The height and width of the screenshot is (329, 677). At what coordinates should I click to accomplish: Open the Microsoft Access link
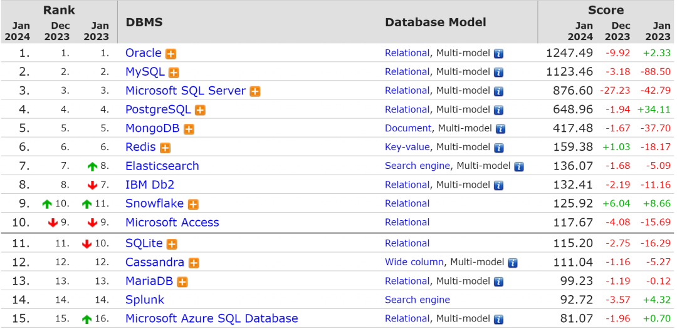(x=172, y=222)
